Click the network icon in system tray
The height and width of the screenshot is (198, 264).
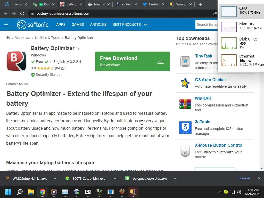click(233, 192)
